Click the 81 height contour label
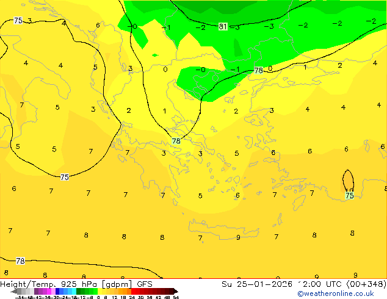 [223, 26]
